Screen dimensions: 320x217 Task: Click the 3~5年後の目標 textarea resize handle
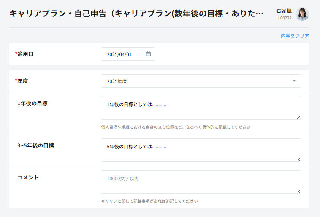(x=298, y=159)
